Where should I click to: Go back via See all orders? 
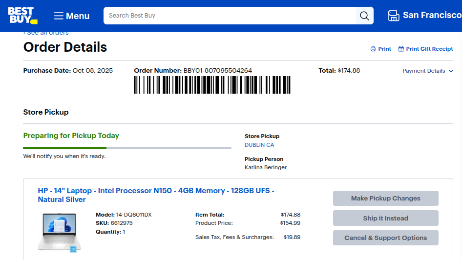46,33
